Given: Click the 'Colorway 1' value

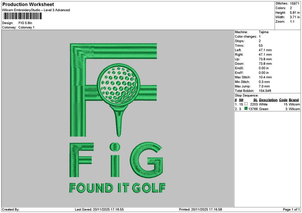Looking at the screenshot, I should coord(26,28).
